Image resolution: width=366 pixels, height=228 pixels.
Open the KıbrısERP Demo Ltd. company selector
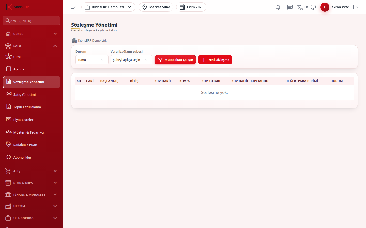point(108,7)
